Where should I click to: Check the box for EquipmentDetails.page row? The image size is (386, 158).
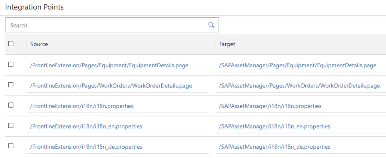point(11,64)
